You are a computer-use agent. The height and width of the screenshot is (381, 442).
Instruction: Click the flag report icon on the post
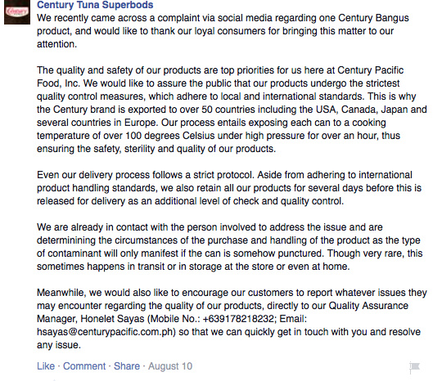[x=415, y=367]
